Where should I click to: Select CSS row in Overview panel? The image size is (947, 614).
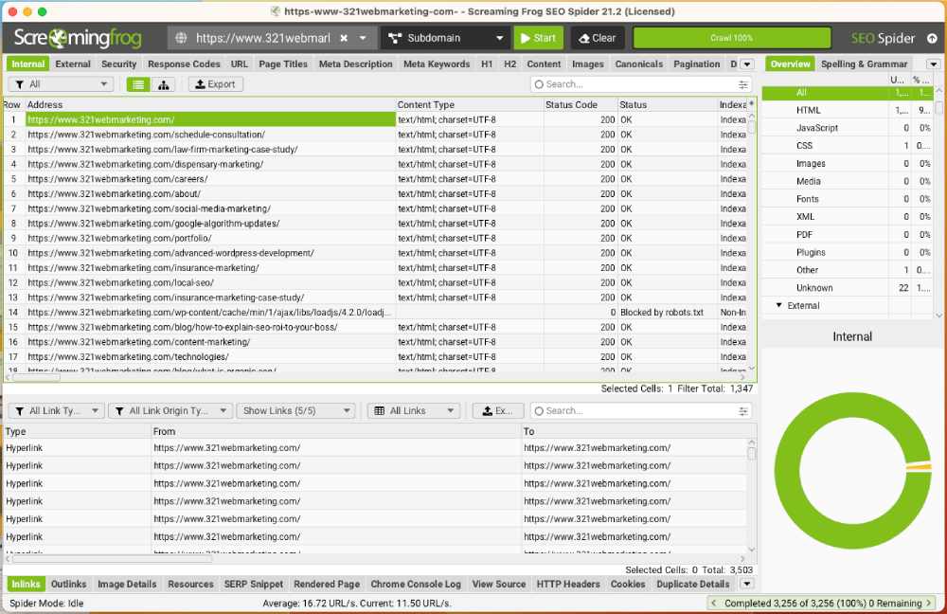pyautogui.click(x=848, y=146)
